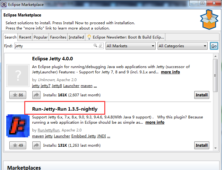Favorite Eclipse Jetty with star 86 button
The image size is (222, 170).
18,95
